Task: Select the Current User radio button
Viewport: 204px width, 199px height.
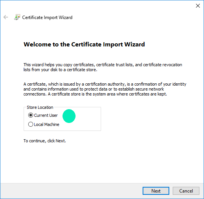Action: point(31,115)
